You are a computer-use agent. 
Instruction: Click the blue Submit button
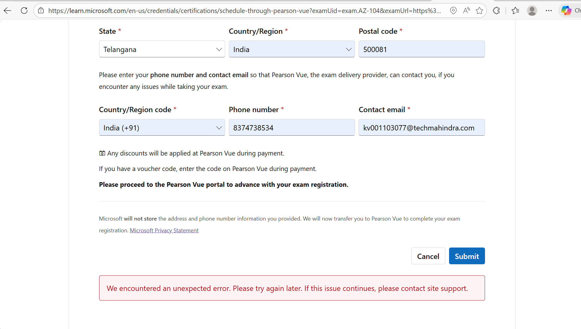[x=467, y=256]
